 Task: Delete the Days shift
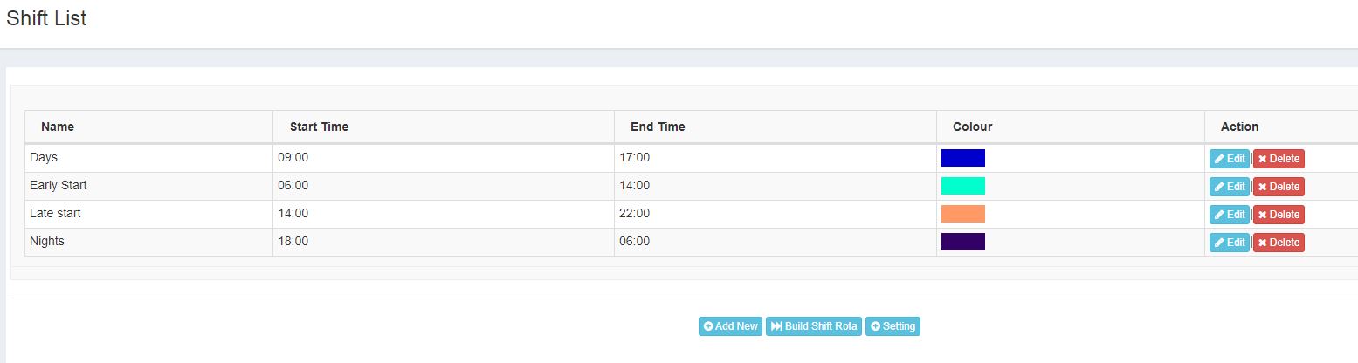1279,159
